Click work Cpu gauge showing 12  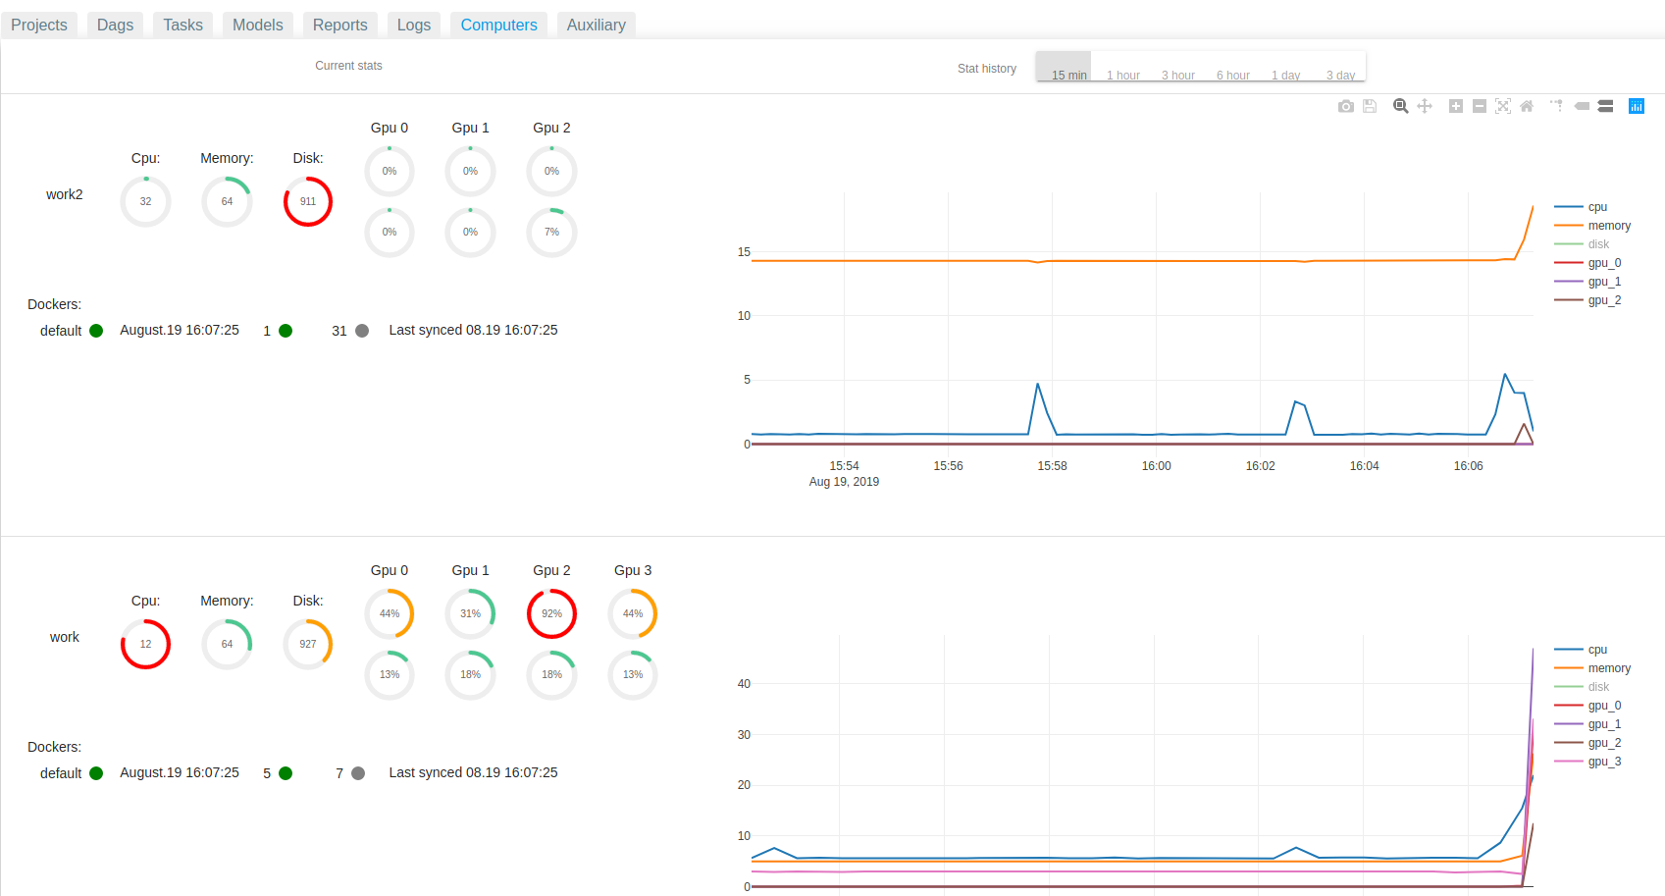click(x=145, y=644)
